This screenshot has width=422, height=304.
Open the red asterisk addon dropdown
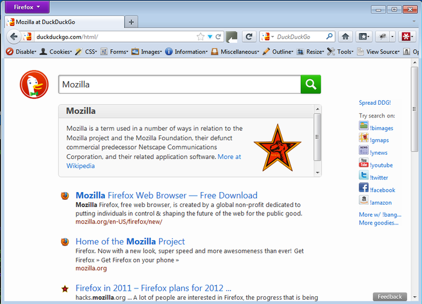coord(406,37)
